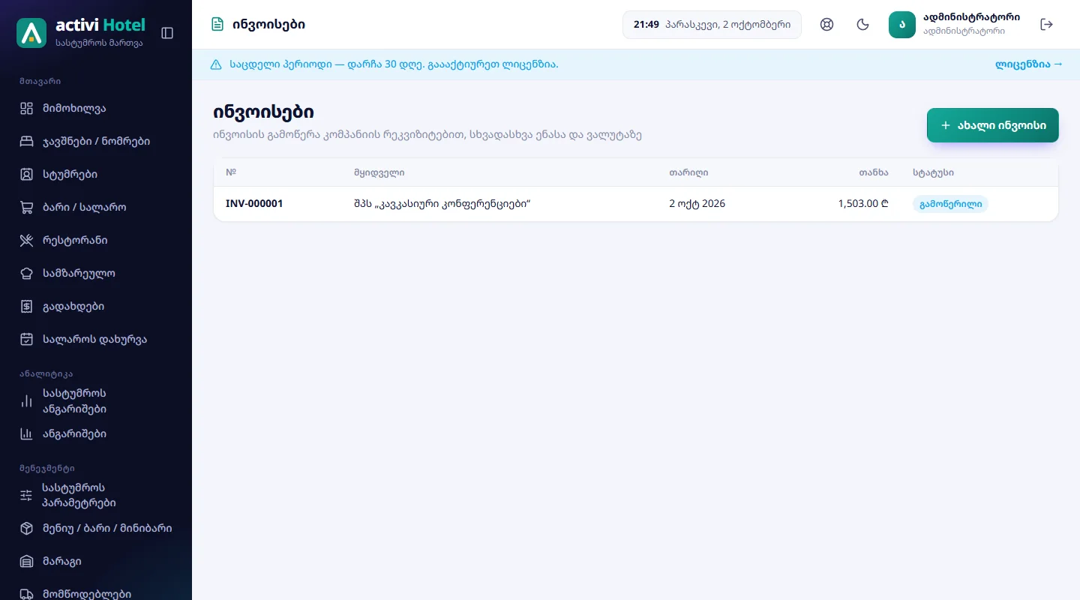The width and height of the screenshot is (1080, 600).
Task: Click the guest icon beside სტუმრები
Action: 27,174
